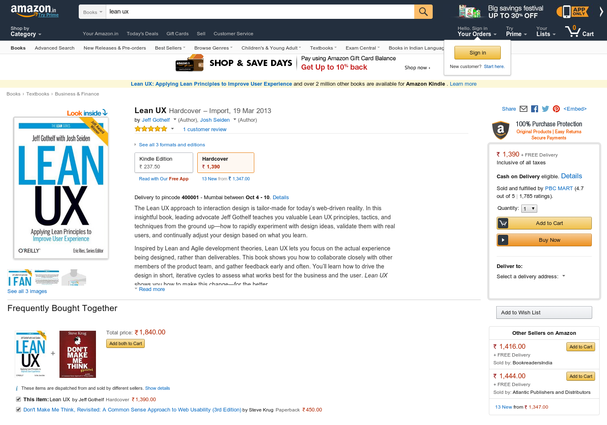The image size is (607, 425).
Task: Click the search input field
Action: 260,12
